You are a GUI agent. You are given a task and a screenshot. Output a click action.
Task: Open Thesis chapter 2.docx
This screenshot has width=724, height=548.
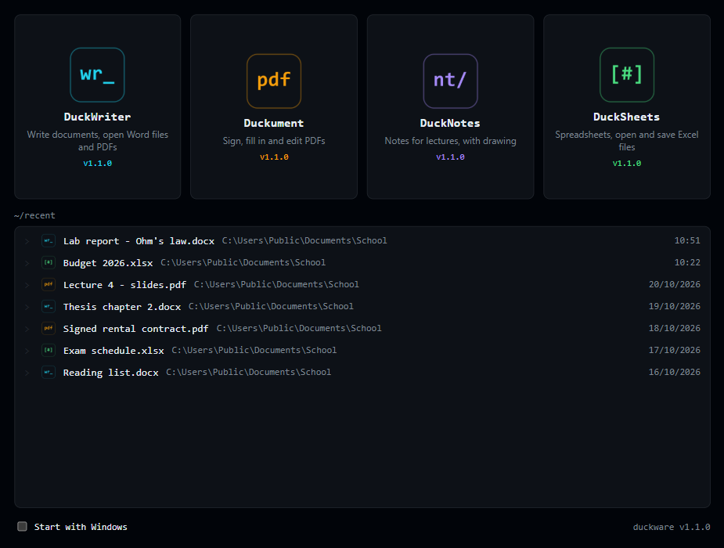(122, 307)
